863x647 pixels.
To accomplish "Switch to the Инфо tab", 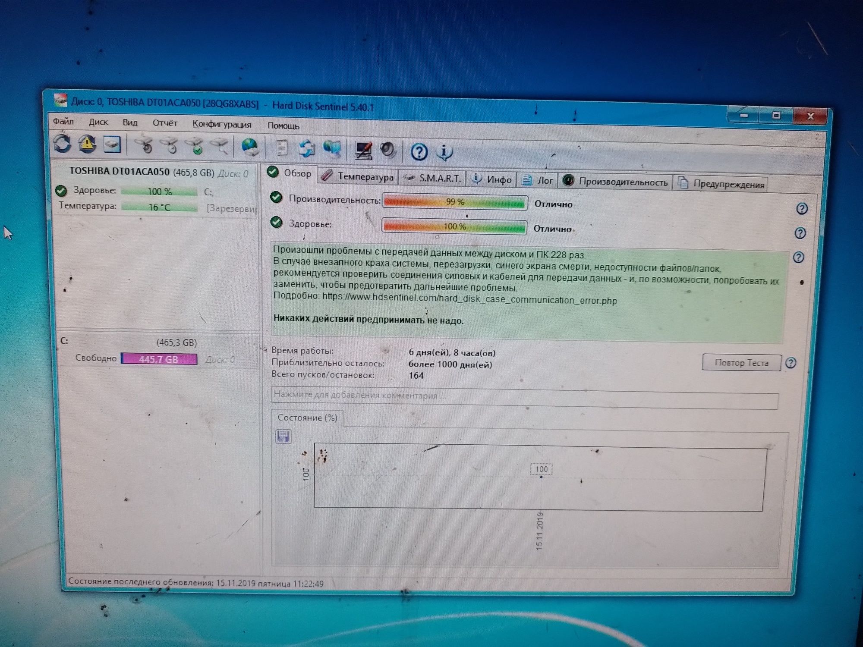I will pos(492,179).
